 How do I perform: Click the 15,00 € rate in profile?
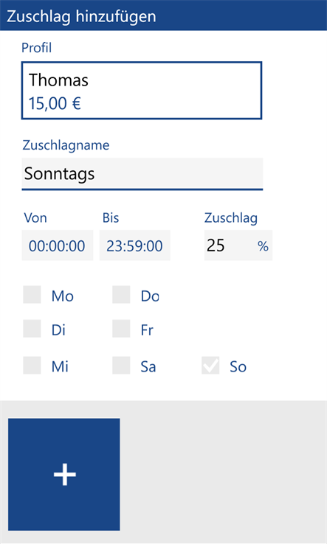pyautogui.click(x=55, y=103)
